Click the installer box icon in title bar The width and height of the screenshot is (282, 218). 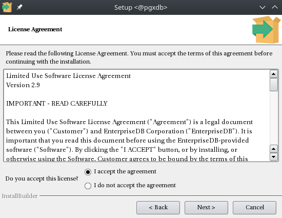coord(7,7)
